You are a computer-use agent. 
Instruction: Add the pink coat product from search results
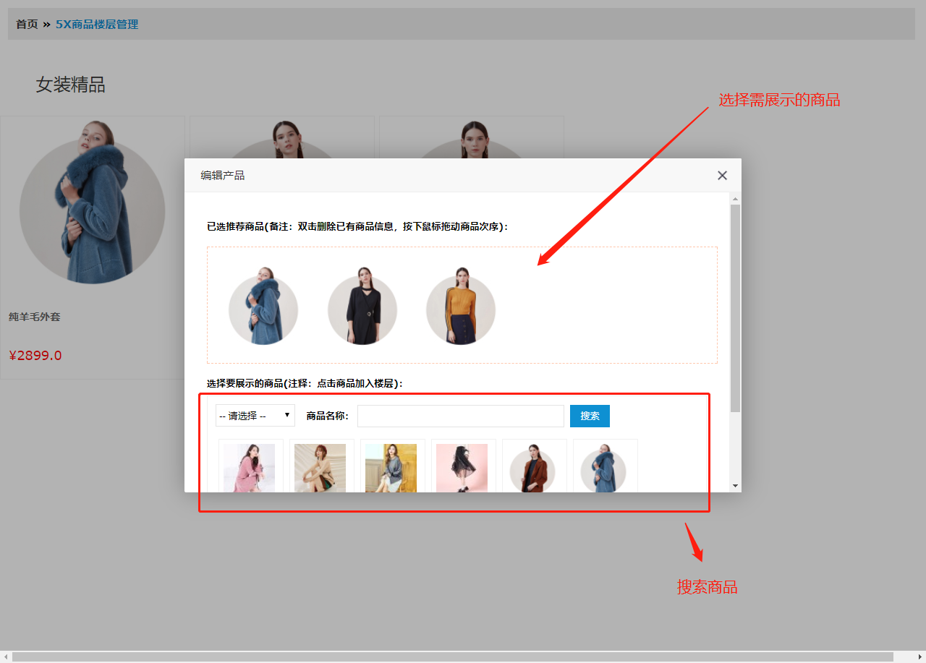click(250, 467)
